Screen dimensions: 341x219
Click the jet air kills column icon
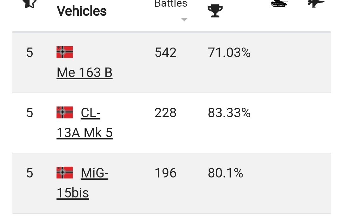pyautogui.click(x=316, y=3)
